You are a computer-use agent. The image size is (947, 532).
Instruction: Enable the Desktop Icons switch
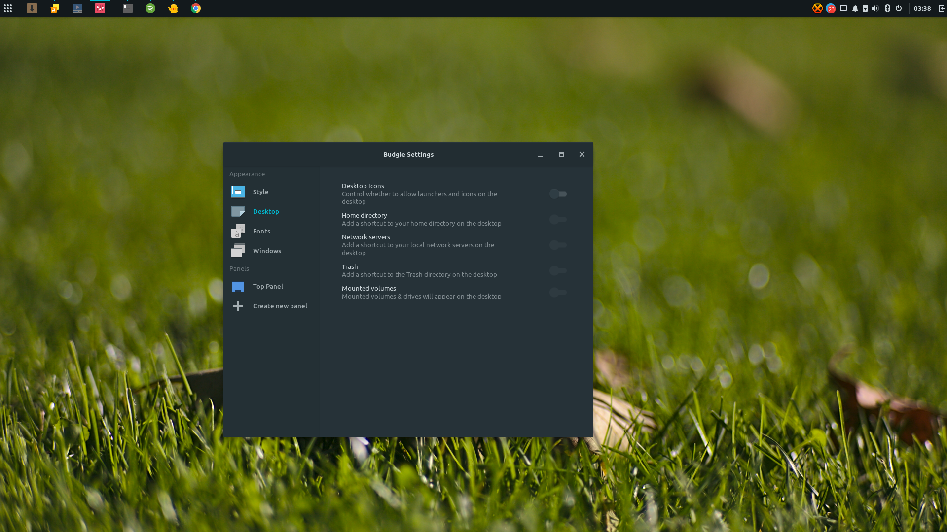click(558, 194)
